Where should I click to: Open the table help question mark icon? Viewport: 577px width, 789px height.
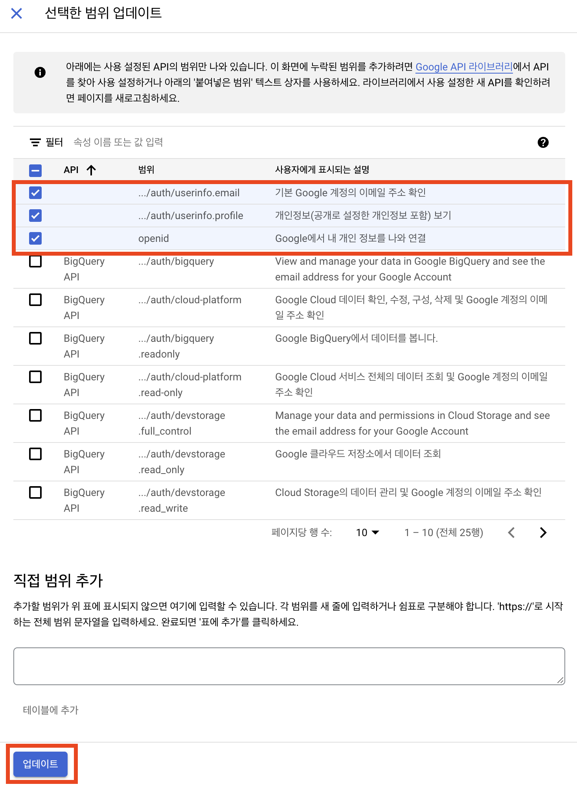543,142
